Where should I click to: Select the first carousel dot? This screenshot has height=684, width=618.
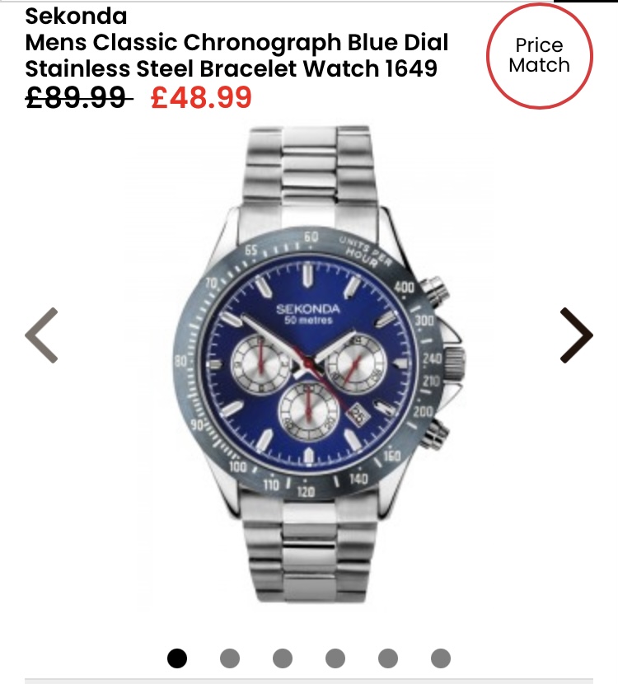[x=177, y=658]
